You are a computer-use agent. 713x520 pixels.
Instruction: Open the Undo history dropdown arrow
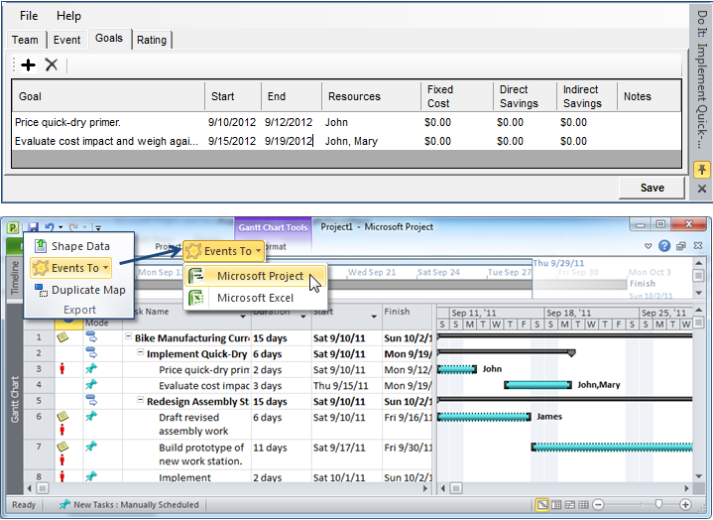(x=60, y=227)
